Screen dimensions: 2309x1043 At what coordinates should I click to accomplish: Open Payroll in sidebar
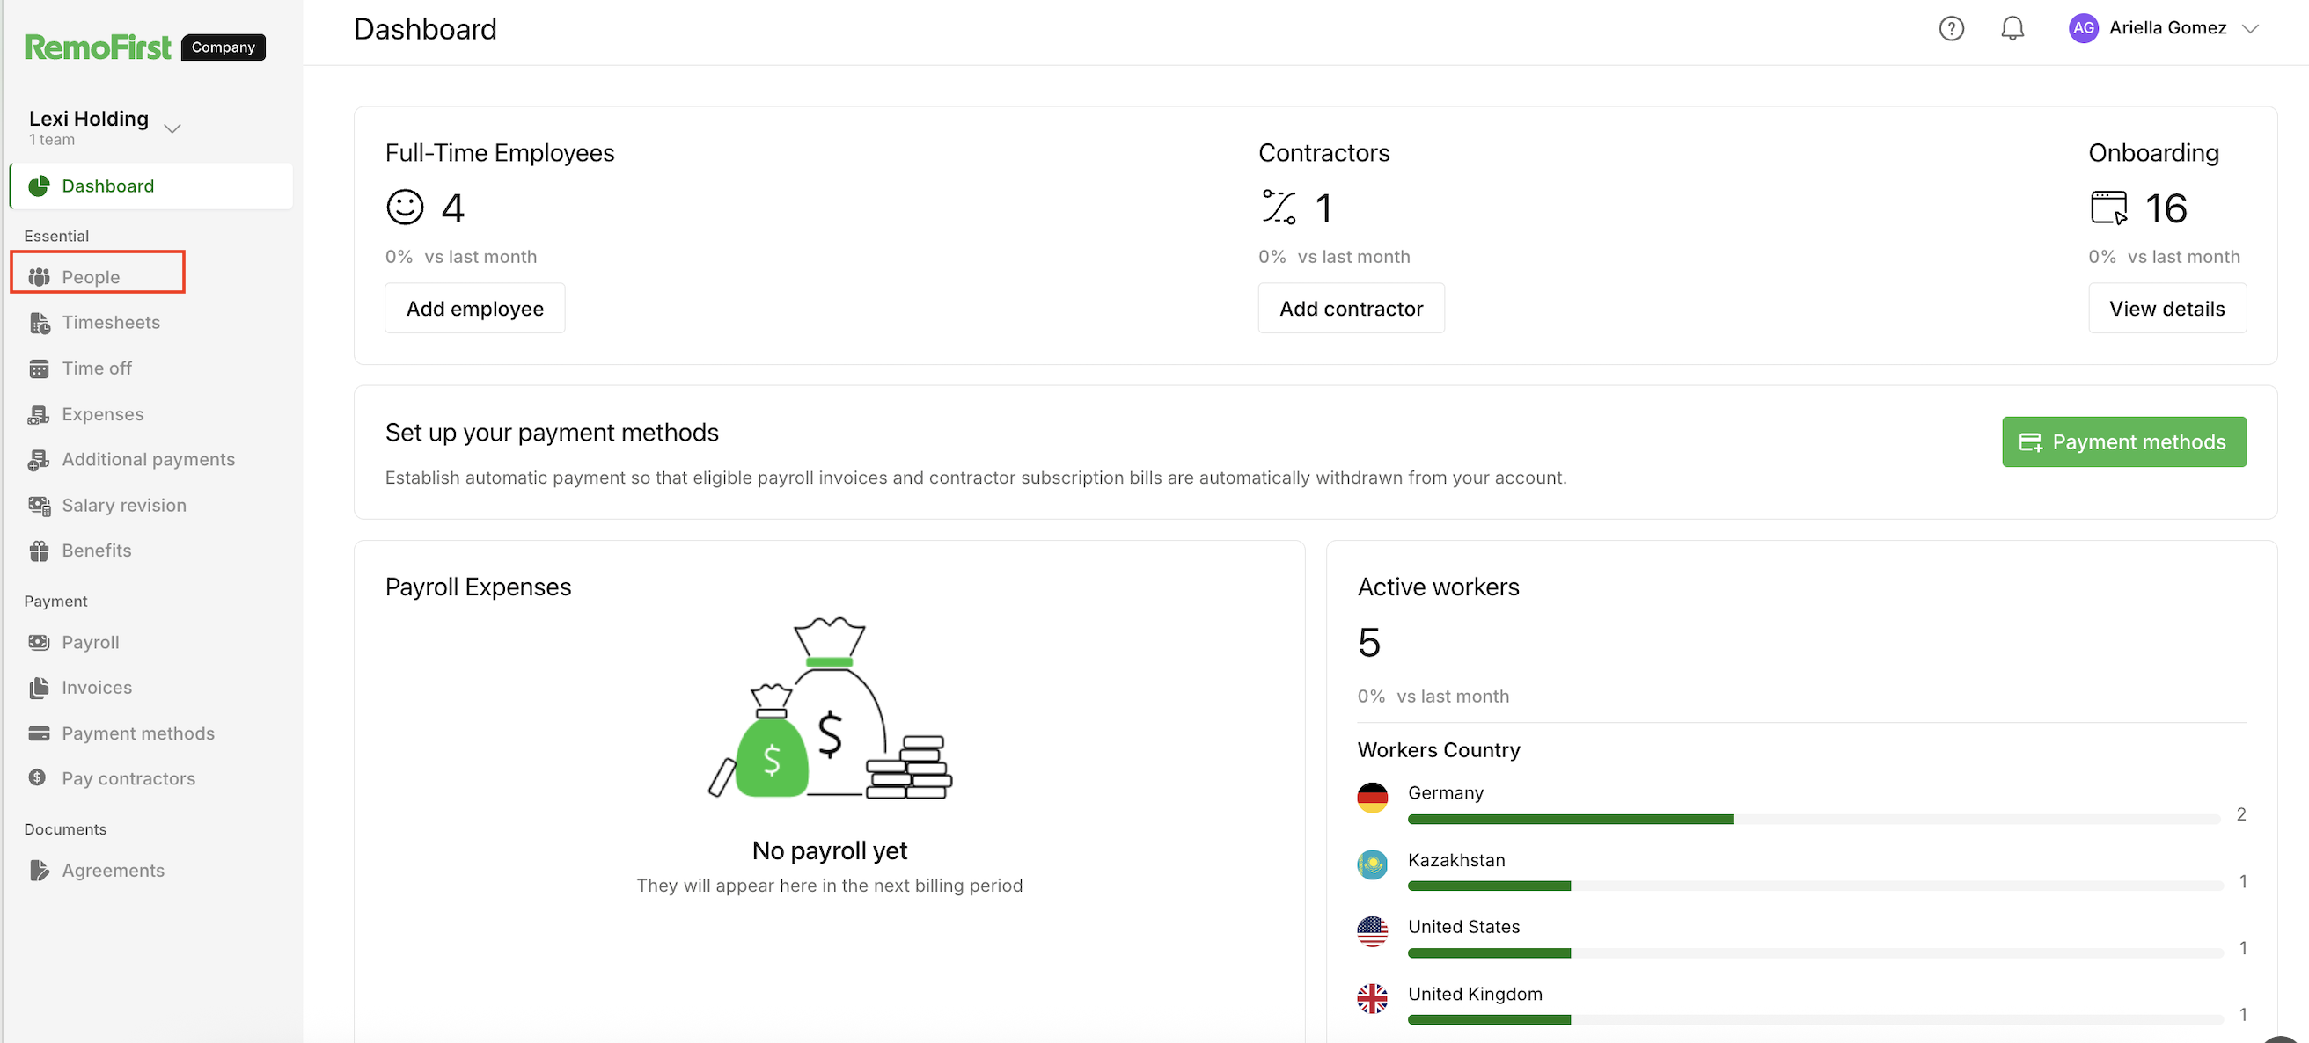pos(91,643)
